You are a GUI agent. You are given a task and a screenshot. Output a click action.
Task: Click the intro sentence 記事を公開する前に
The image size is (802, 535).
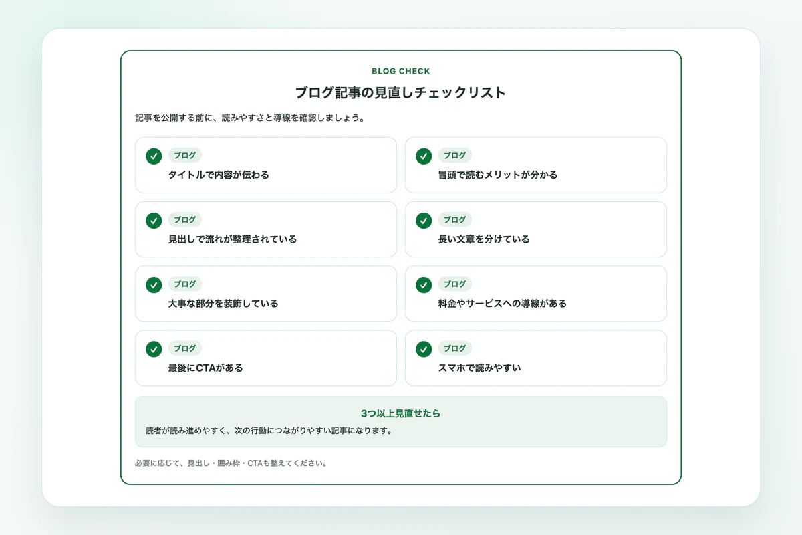[x=251, y=118]
